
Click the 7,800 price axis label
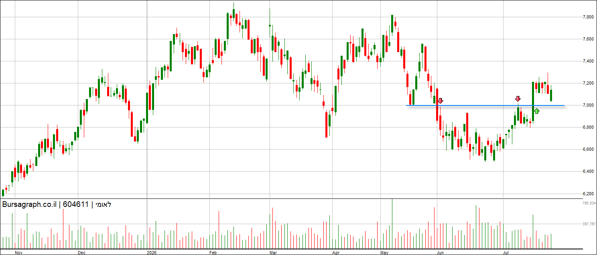pos(588,17)
